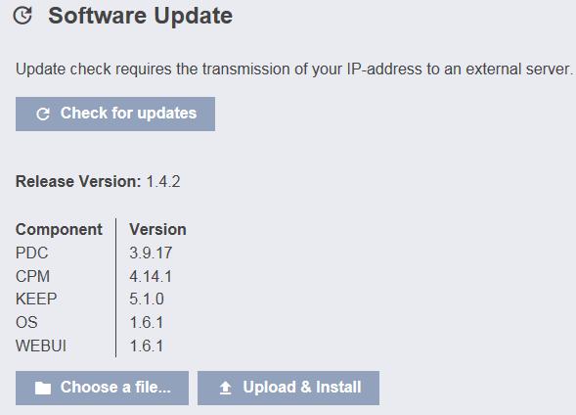576x415 pixels.
Task: Click the Release Version label
Action: pos(78,182)
